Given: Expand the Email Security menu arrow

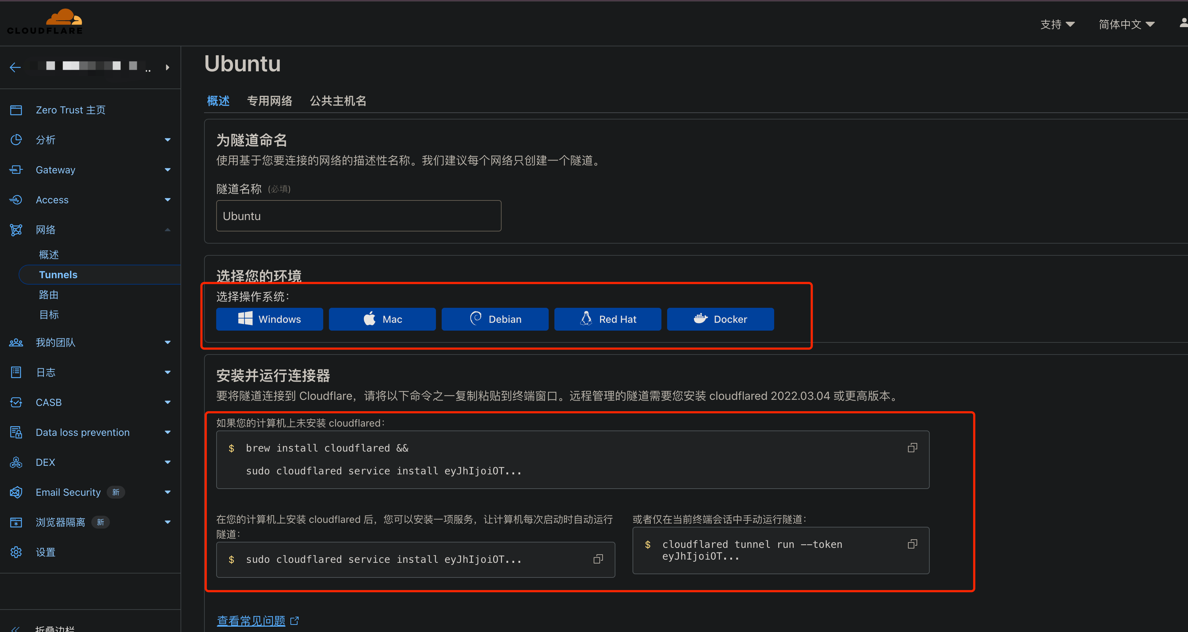Looking at the screenshot, I should click(168, 492).
